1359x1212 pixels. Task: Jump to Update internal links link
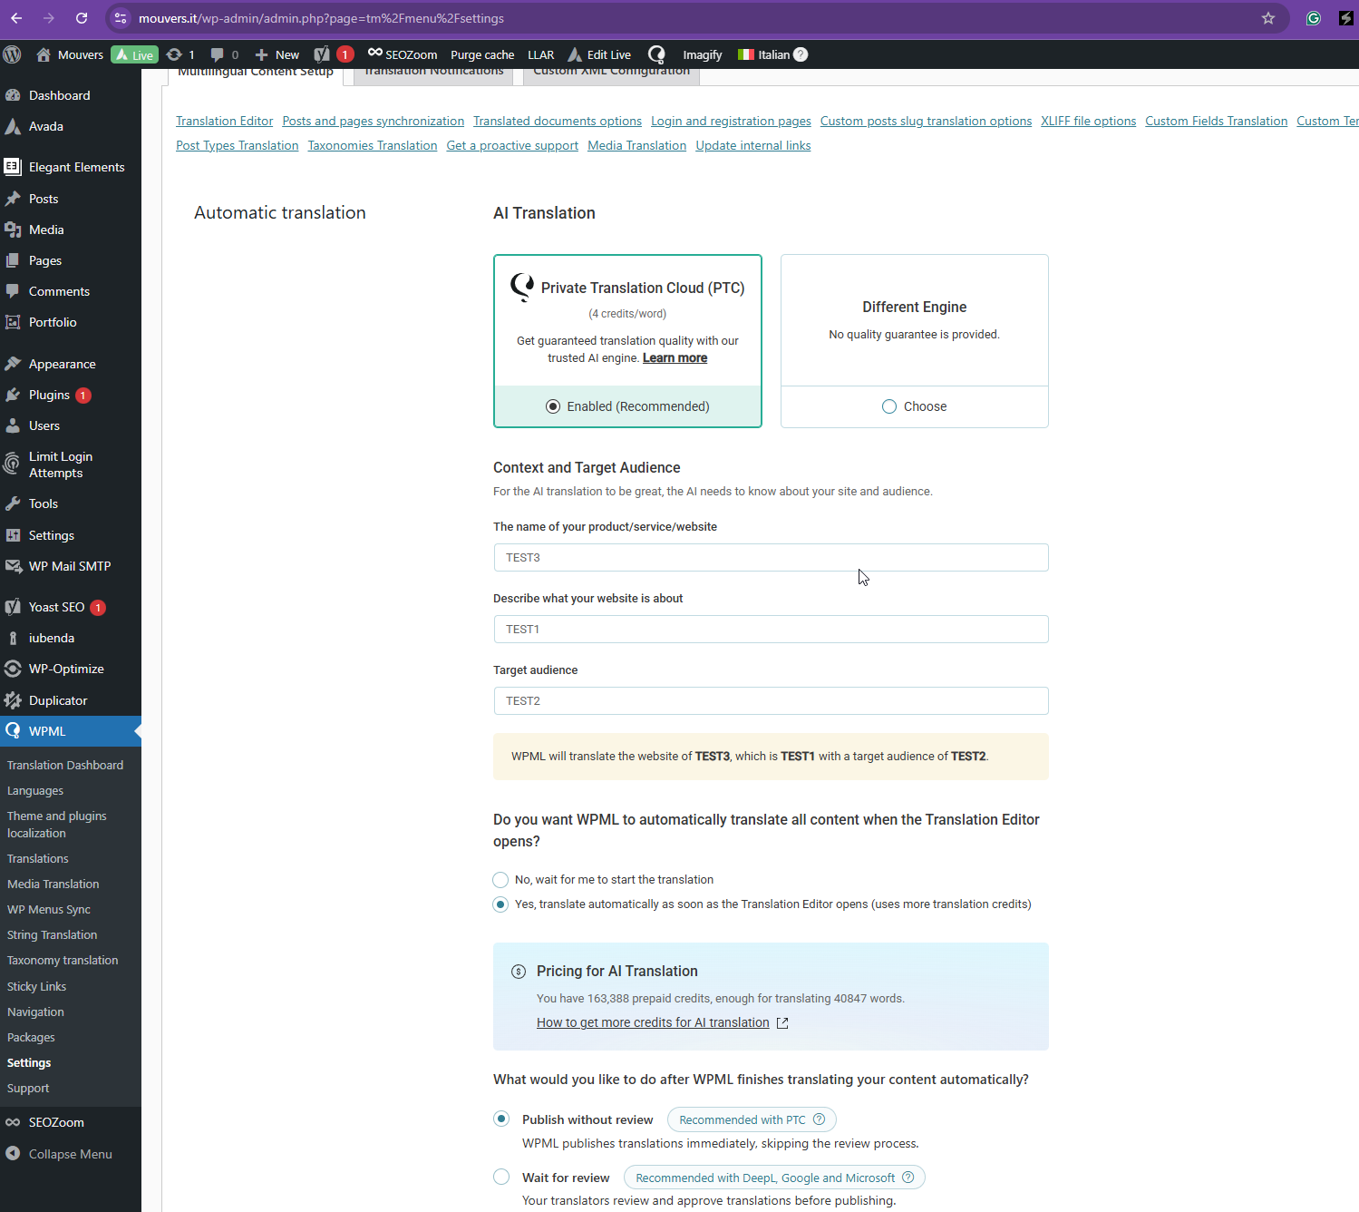click(752, 146)
